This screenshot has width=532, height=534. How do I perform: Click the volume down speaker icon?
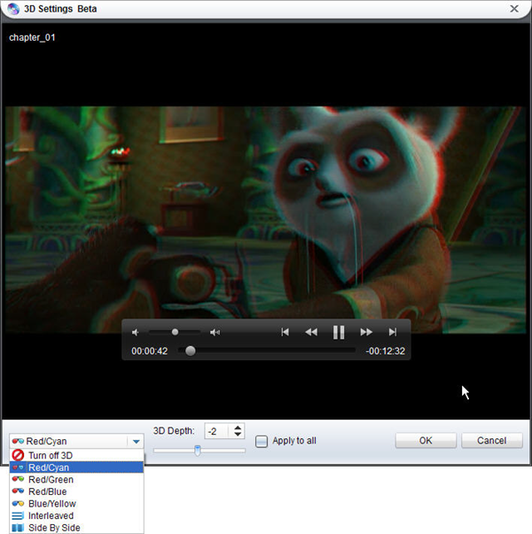click(136, 333)
